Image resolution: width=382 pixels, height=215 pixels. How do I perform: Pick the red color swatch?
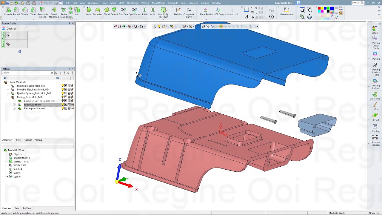[319, 9]
